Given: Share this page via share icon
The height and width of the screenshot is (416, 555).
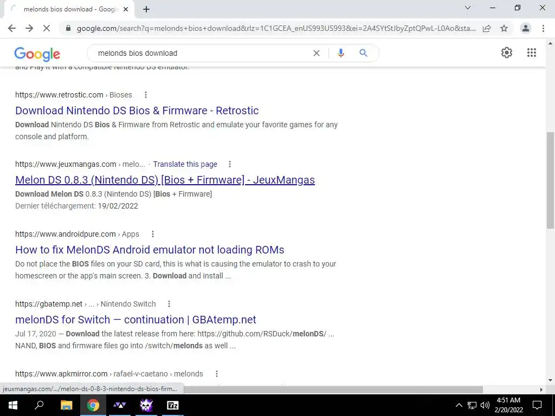Looking at the screenshot, I should click(x=487, y=28).
